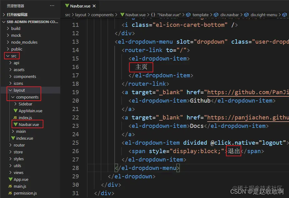This screenshot has height=198, width=289.
Task: Click template in the breadcrumb
Action: pyautogui.click(x=201, y=15)
